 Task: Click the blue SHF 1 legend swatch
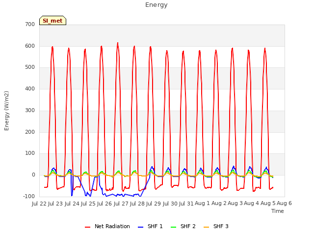pyautogui.click(x=141, y=227)
